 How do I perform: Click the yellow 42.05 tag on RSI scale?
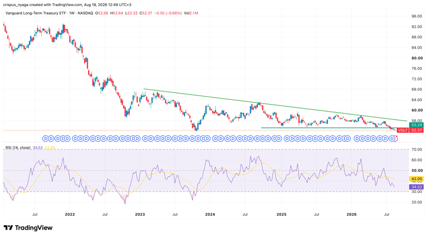(x=416, y=179)
